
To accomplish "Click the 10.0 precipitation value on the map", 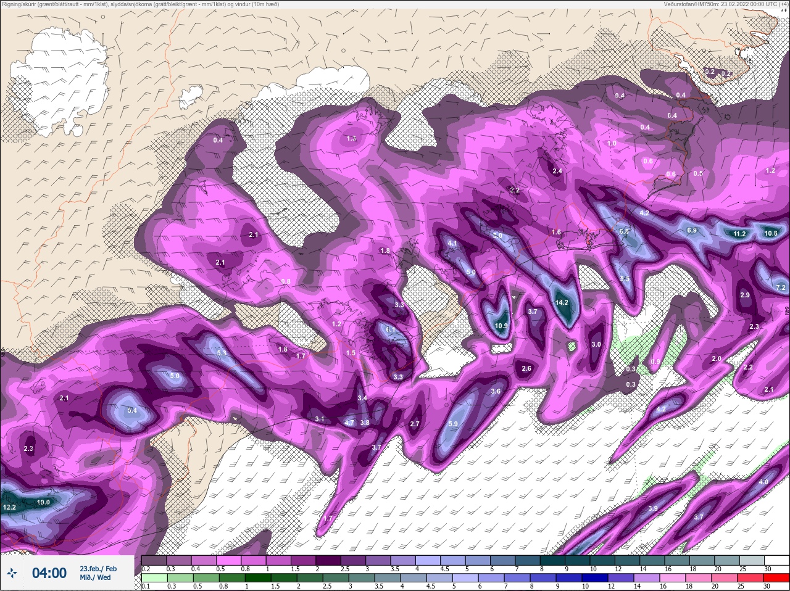I will point(43,502).
